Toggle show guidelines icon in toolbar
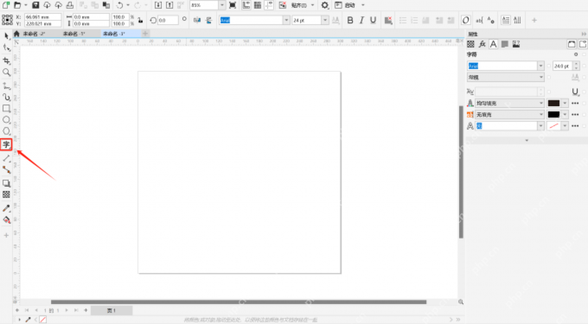 [269, 5]
